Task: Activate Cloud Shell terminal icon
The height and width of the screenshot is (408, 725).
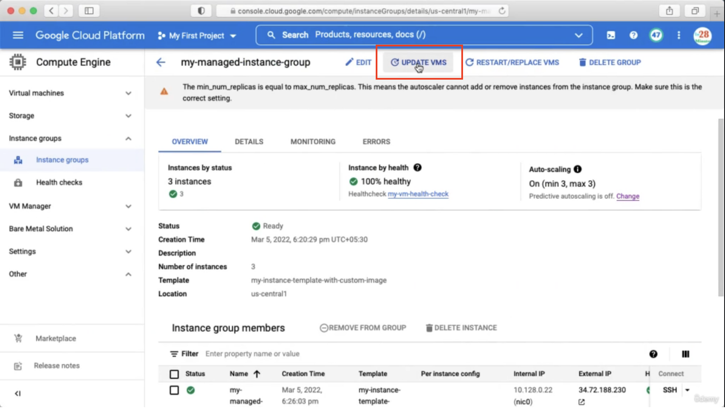Action: point(611,35)
